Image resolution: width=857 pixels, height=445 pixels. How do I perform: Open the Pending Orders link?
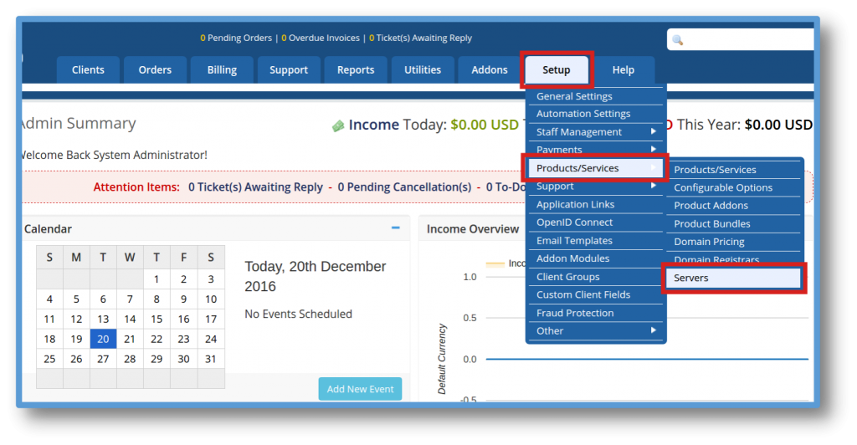237,38
